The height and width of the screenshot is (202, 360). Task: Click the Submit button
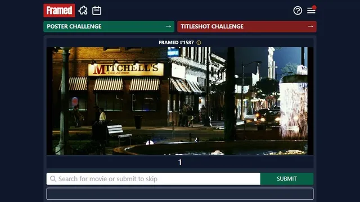pyautogui.click(x=287, y=179)
